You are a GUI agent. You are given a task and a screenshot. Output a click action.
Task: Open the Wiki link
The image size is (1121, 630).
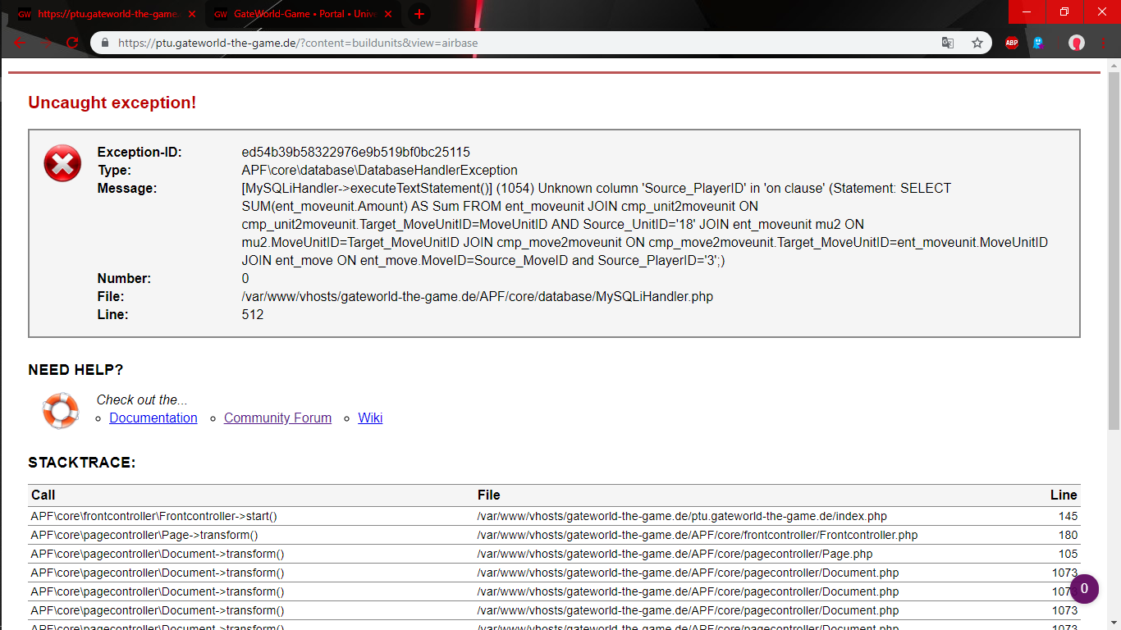pos(370,418)
